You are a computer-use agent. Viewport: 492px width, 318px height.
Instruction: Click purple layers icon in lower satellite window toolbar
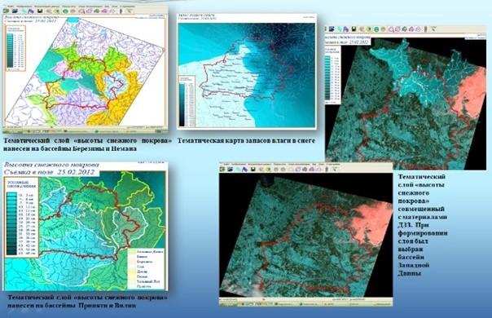(244, 169)
